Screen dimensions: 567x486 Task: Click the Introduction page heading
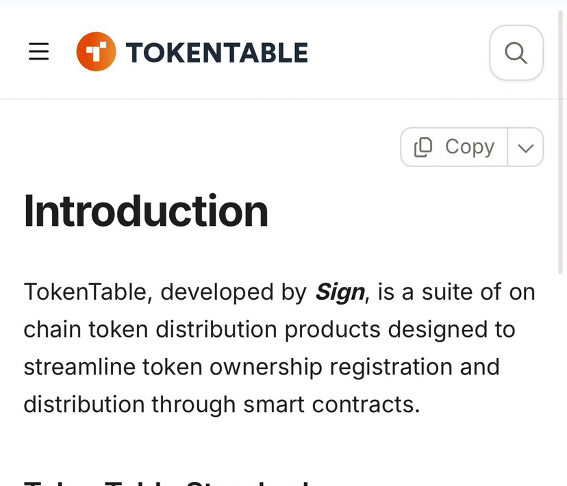click(146, 212)
